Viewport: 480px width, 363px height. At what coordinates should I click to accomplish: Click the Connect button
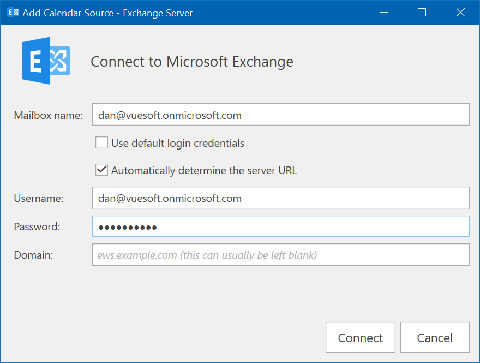click(x=361, y=337)
